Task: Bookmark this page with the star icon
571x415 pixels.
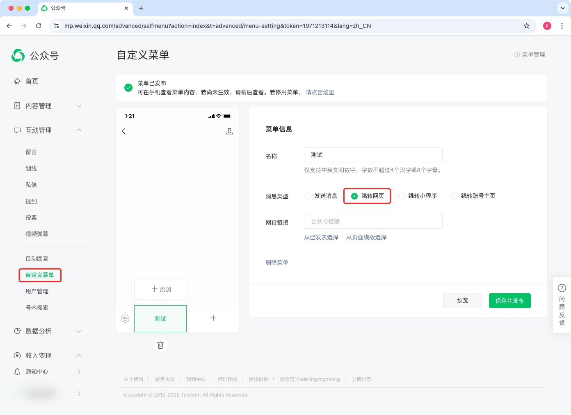Action: coord(527,26)
